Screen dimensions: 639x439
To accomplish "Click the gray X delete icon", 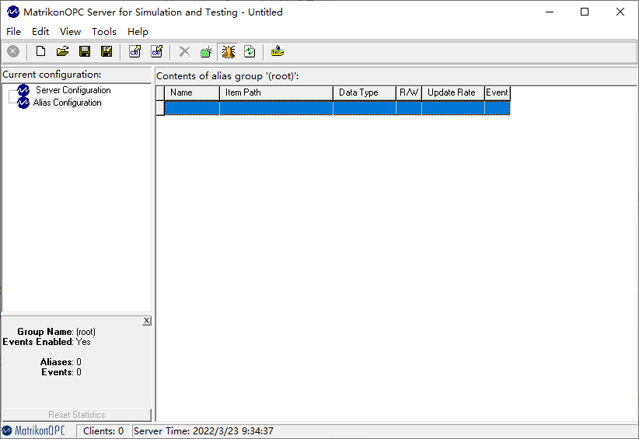I will (x=184, y=52).
